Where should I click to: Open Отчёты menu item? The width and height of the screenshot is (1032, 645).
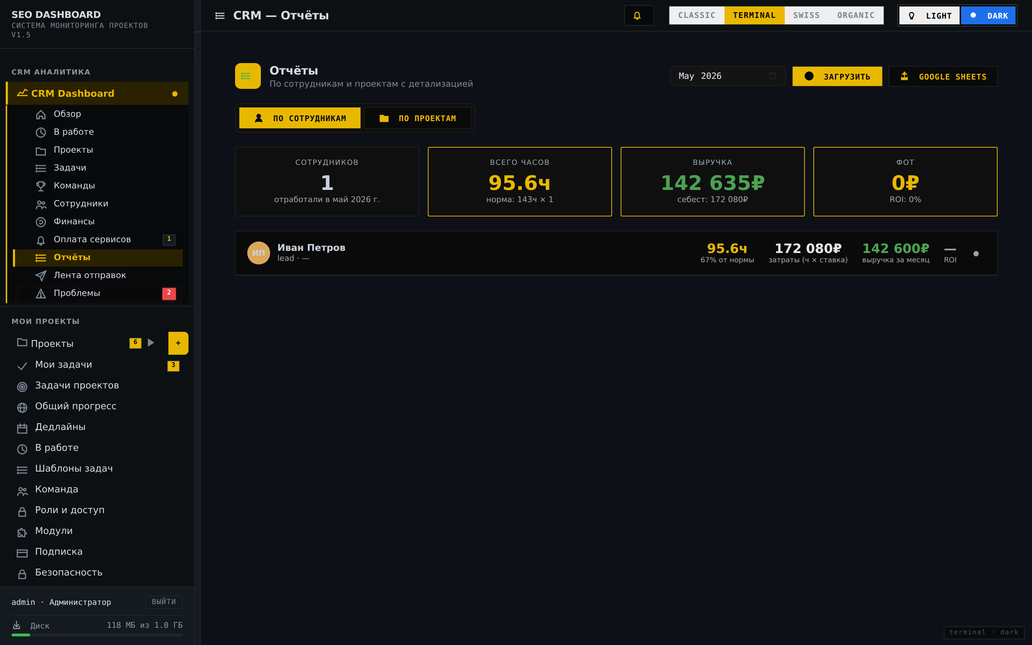[98, 258]
